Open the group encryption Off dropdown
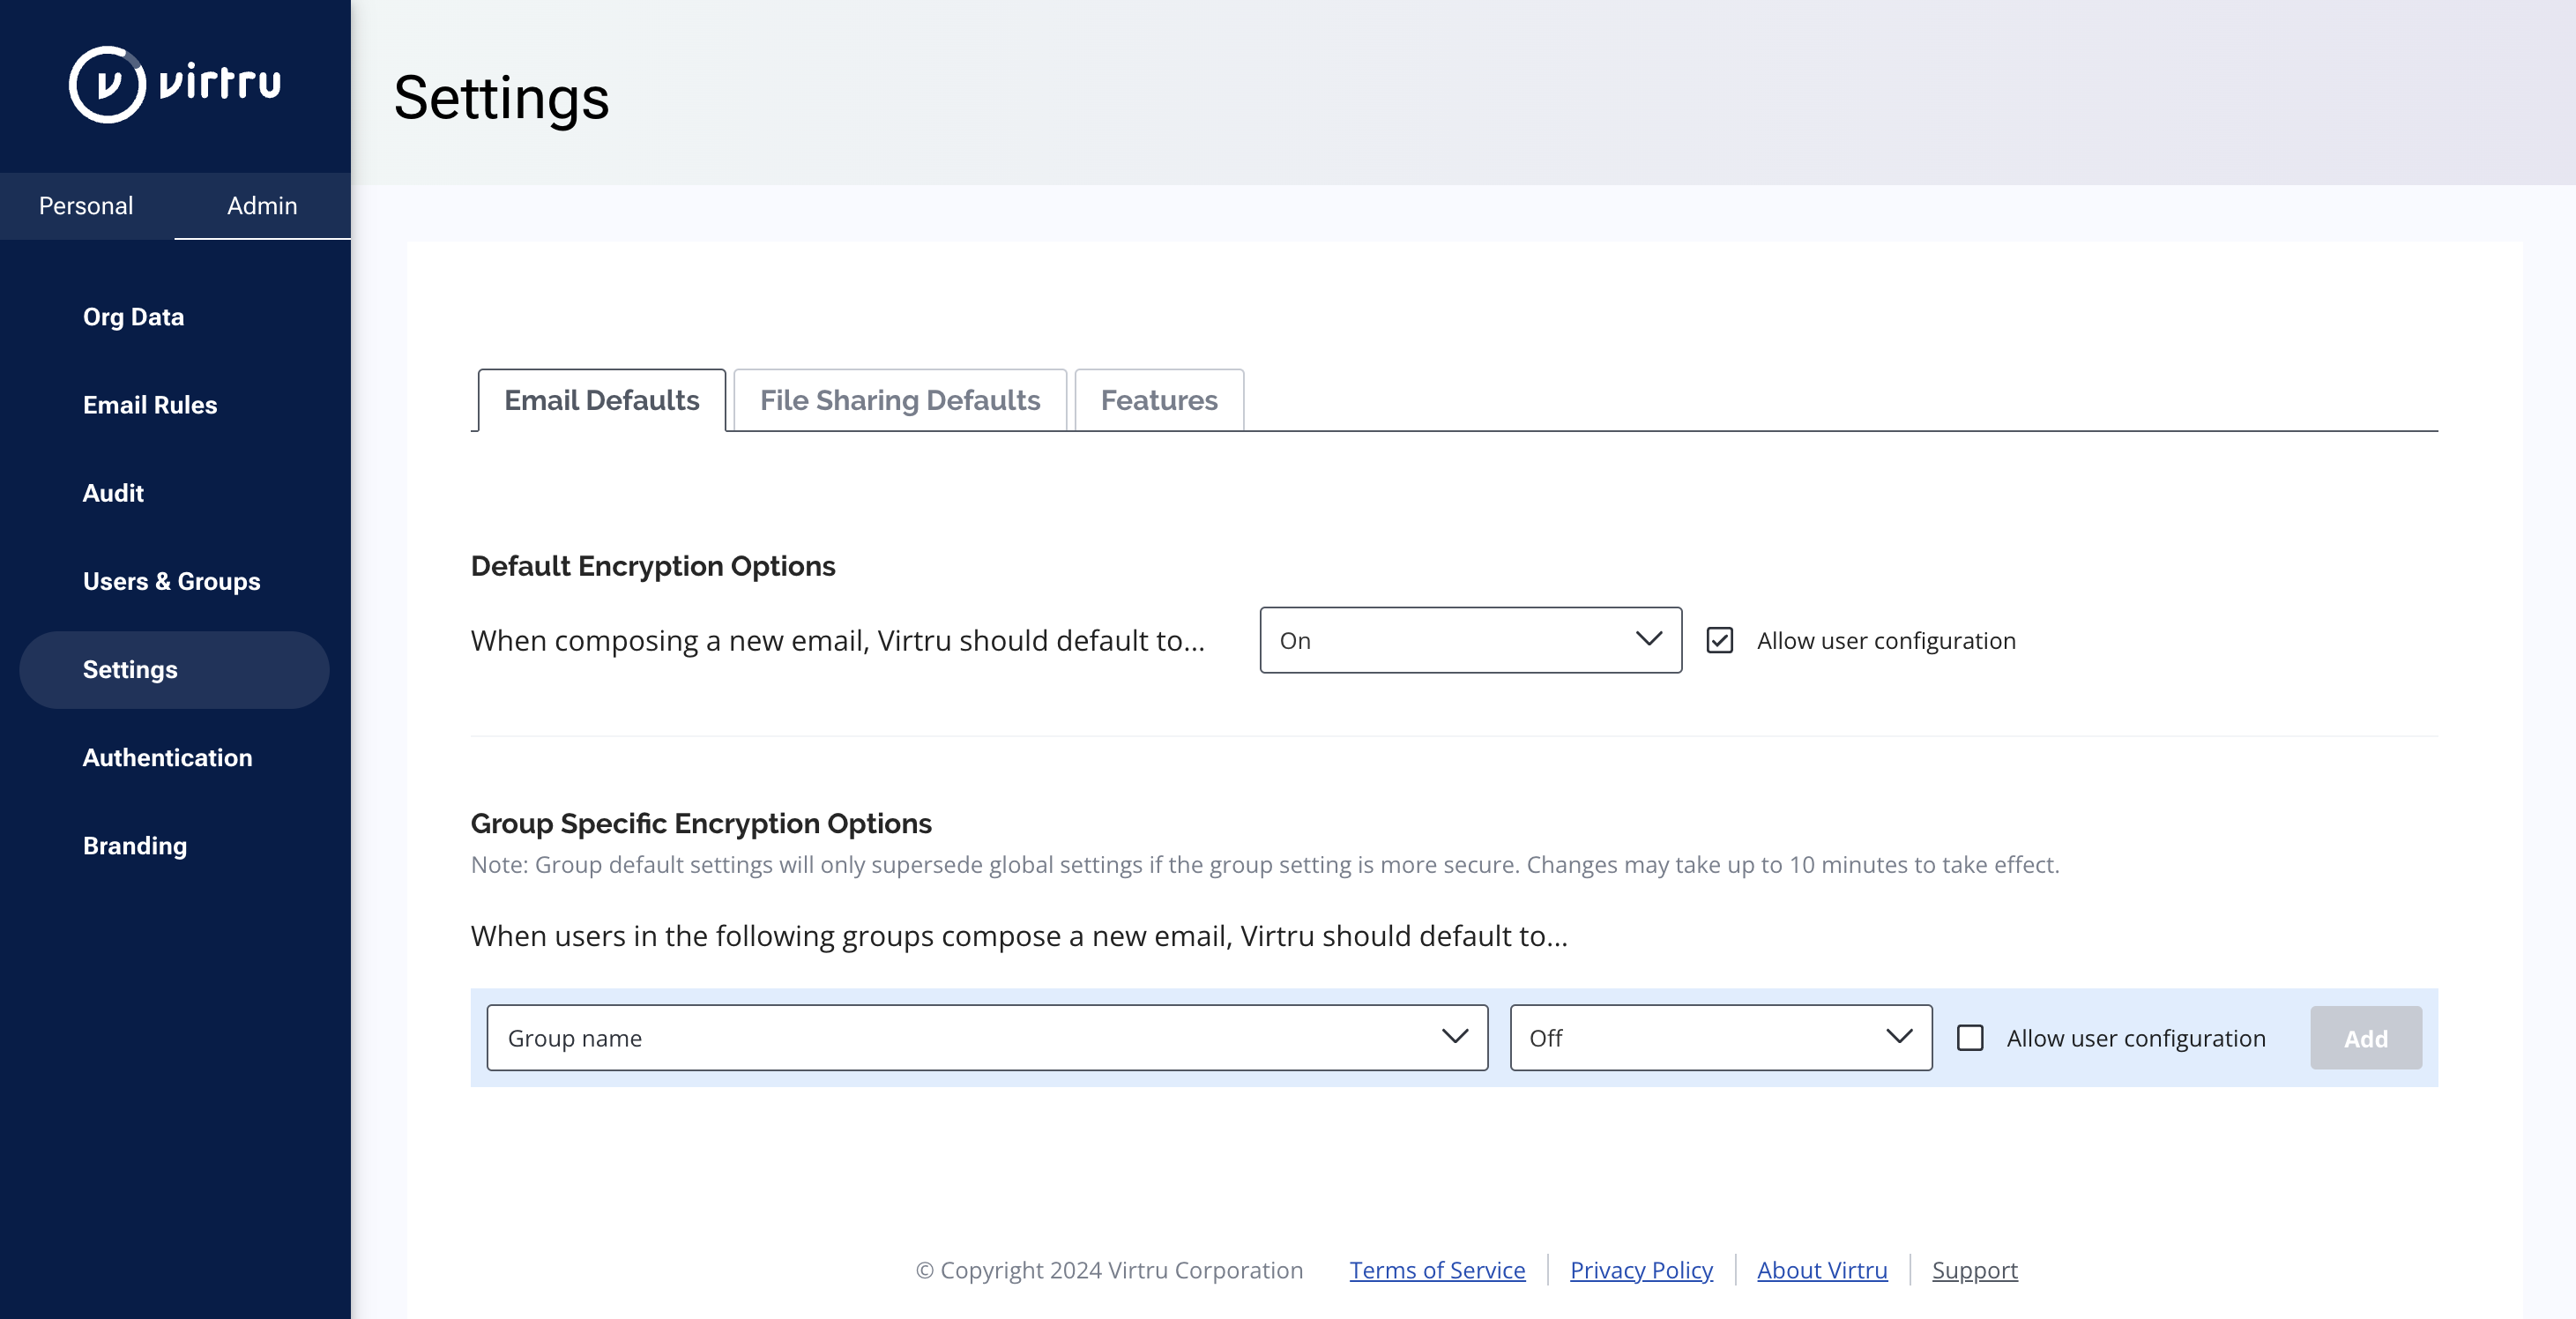 pos(1720,1038)
